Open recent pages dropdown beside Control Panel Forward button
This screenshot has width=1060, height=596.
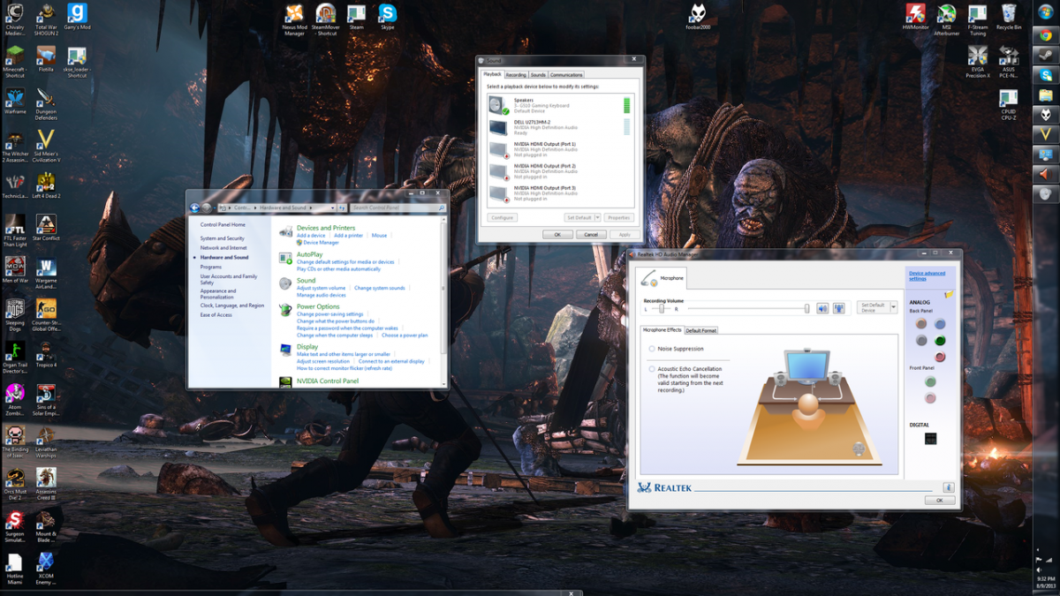point(216,207)
